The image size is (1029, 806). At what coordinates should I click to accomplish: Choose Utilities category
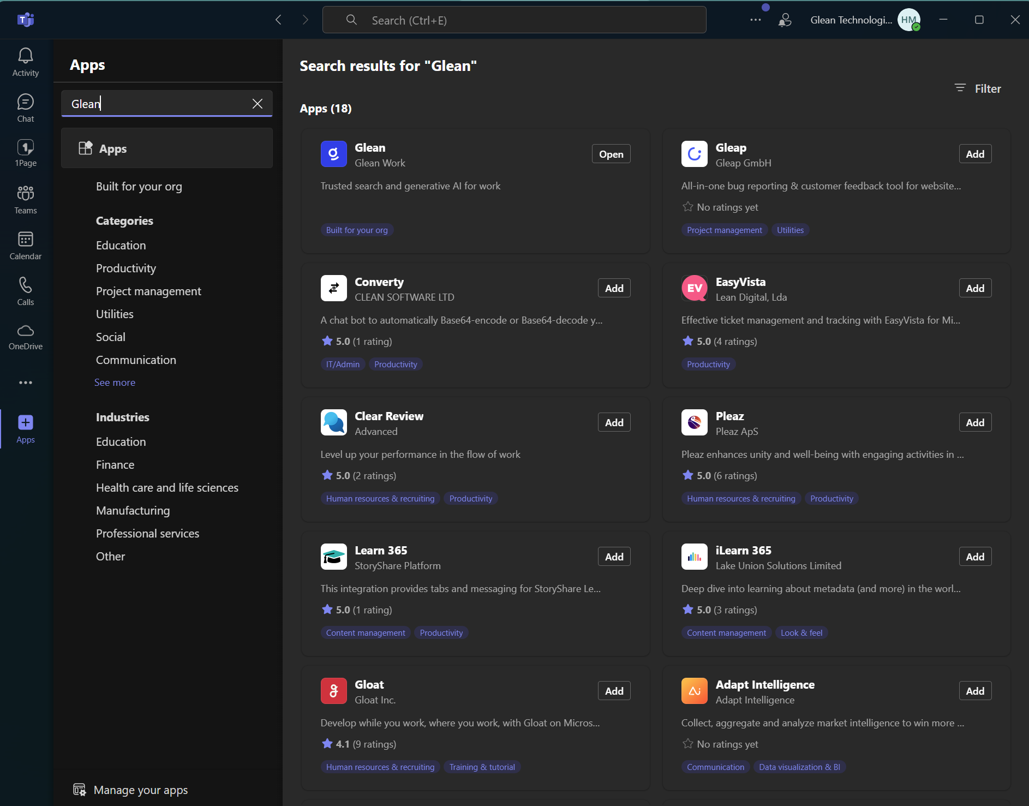[115, 314]
